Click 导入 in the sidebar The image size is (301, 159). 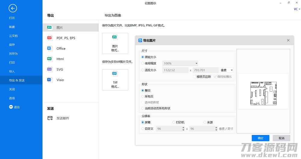tap(12, 71)
